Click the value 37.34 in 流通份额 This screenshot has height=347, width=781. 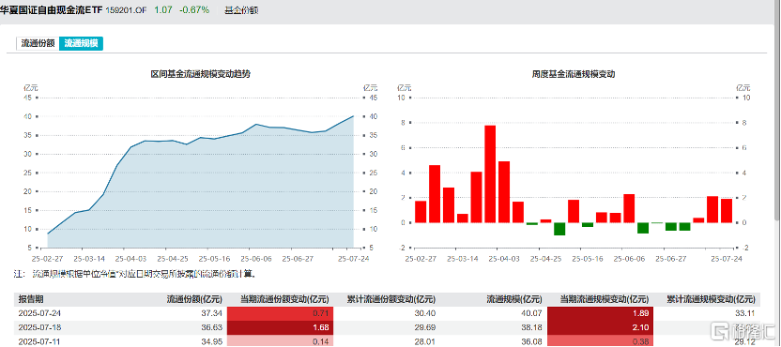click(212, 313)
